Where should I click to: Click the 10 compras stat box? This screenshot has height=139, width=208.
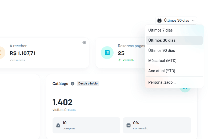(x=86, y=125)
